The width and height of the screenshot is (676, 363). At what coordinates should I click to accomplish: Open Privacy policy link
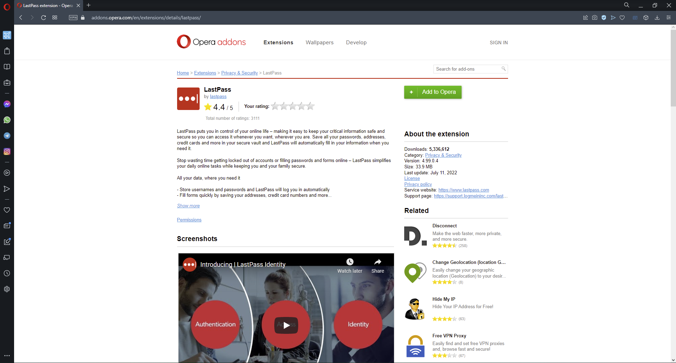pyautogui.click(x=418, y=184)
